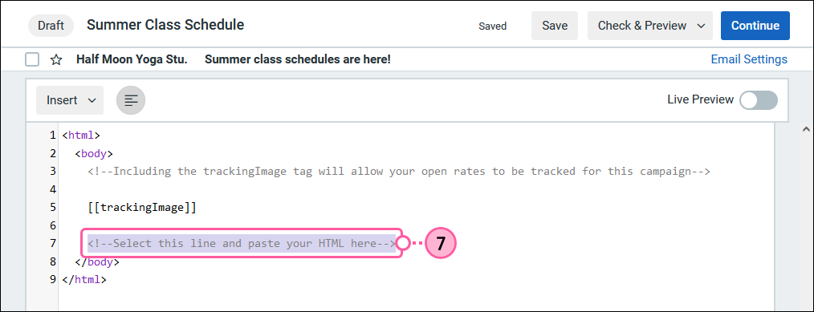Tick the checkbox beside the star
The image size is (814, 312).
pyautogui.click(x=32, y=60)
